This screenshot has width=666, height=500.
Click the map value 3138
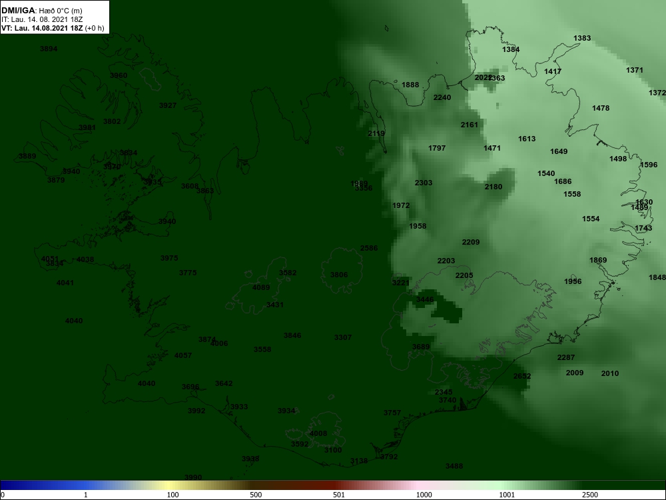click(359, 461)
